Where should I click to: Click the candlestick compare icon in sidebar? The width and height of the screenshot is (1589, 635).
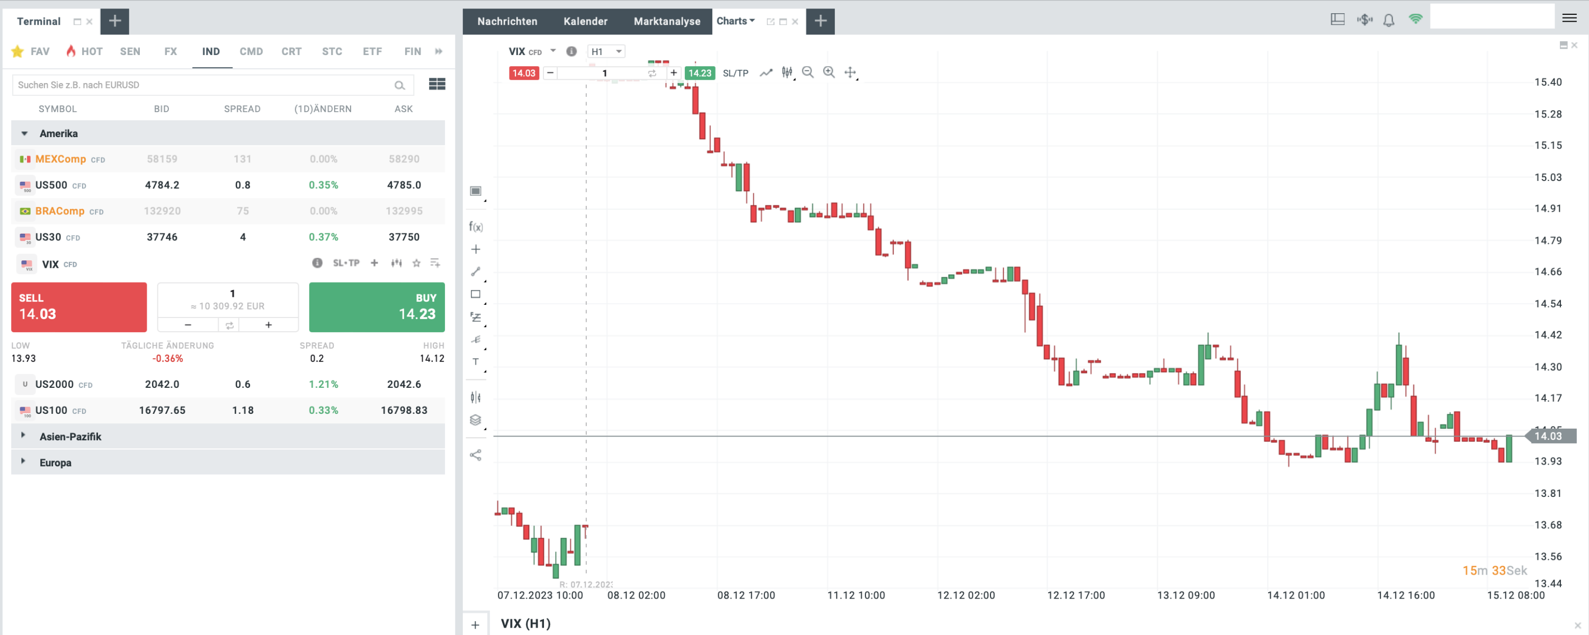[476, 397]
